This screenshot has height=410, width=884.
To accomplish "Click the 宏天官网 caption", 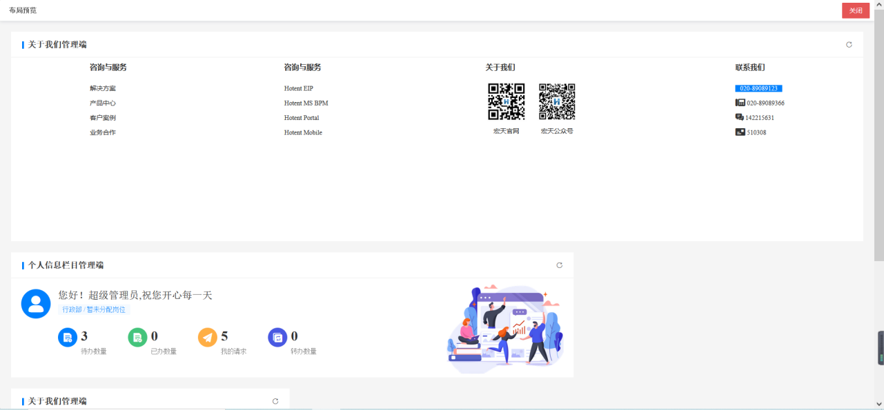I will click(506, 131).
